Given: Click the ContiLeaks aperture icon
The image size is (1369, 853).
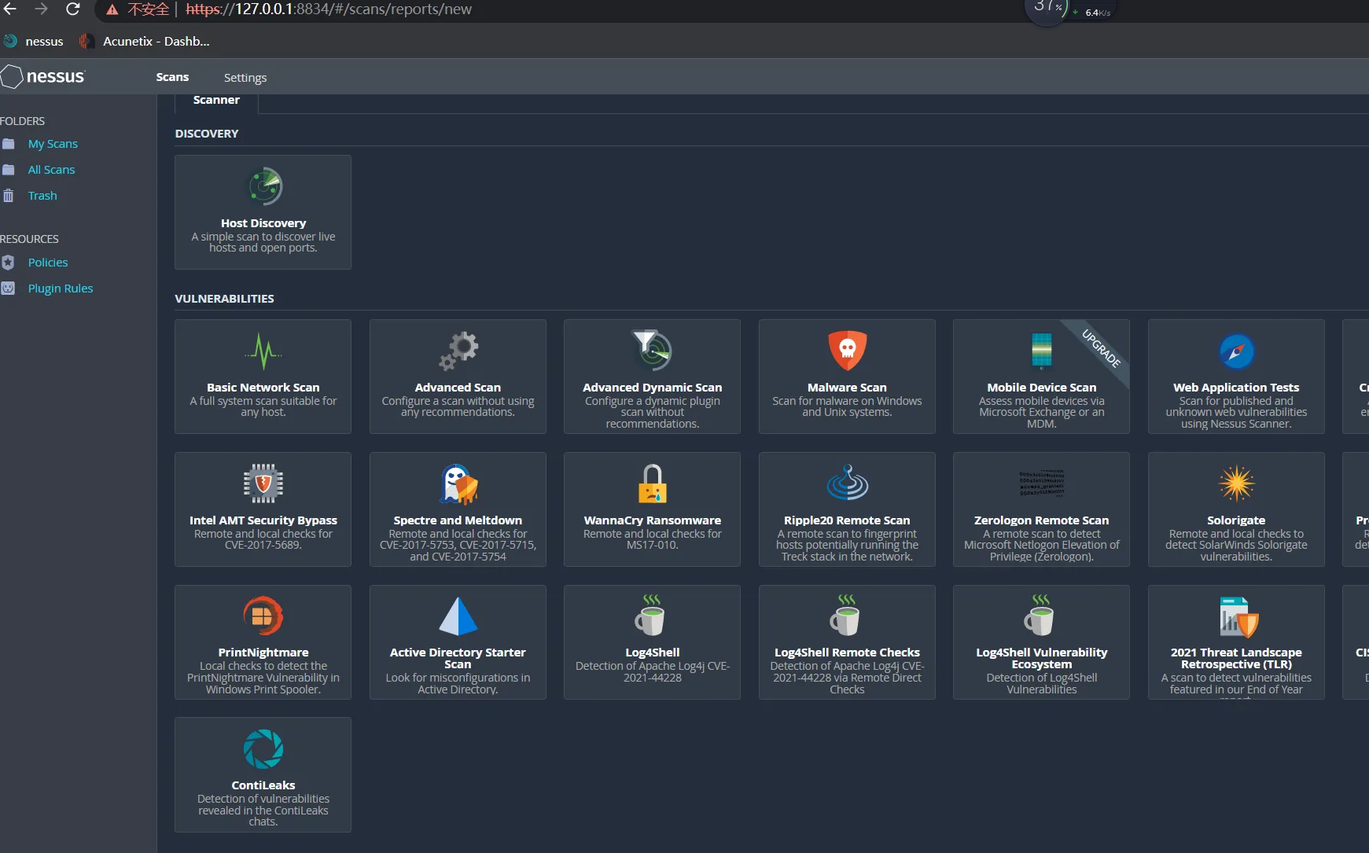Looking at the screenshot, I should click(263, 748).
